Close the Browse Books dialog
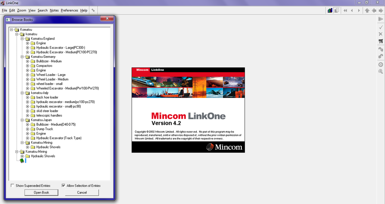This screenshot has width=385, height=204. click(x=106, y=19)
